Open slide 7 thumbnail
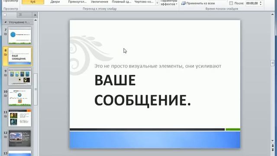Viewport: 277px width, 156px height. (20, 36)
